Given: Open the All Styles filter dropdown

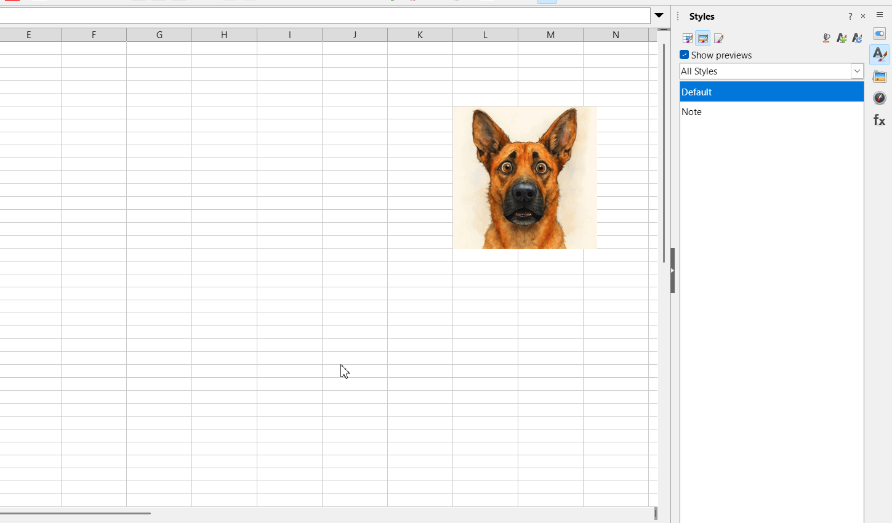Looking at the screenshot, I should coord(857,71).
